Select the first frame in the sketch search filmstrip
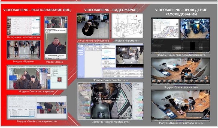The height and width of the screenshot is (128, 218). [x=154, y=81]
